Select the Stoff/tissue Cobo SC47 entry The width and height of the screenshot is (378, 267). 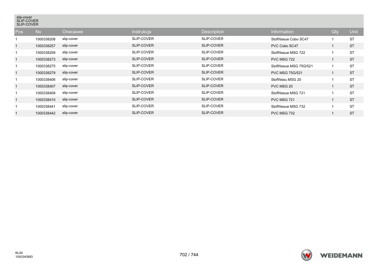[x=290, y=39]
